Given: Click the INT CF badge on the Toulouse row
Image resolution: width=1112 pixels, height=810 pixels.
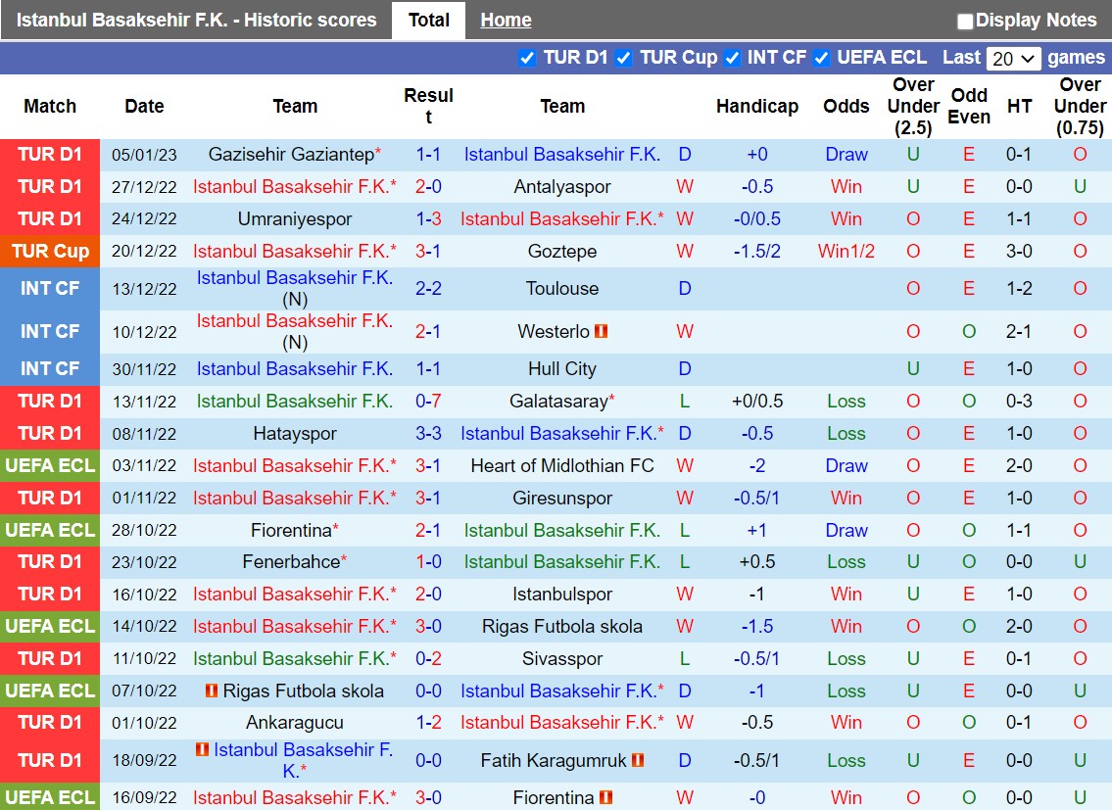Looking at the screenshot, I should click(x=50, y=288).
